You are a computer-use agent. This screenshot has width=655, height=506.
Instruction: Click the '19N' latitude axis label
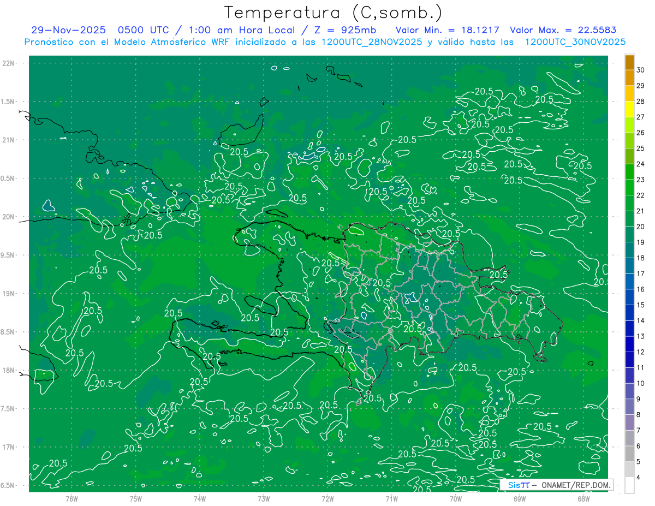coord(8,294)
